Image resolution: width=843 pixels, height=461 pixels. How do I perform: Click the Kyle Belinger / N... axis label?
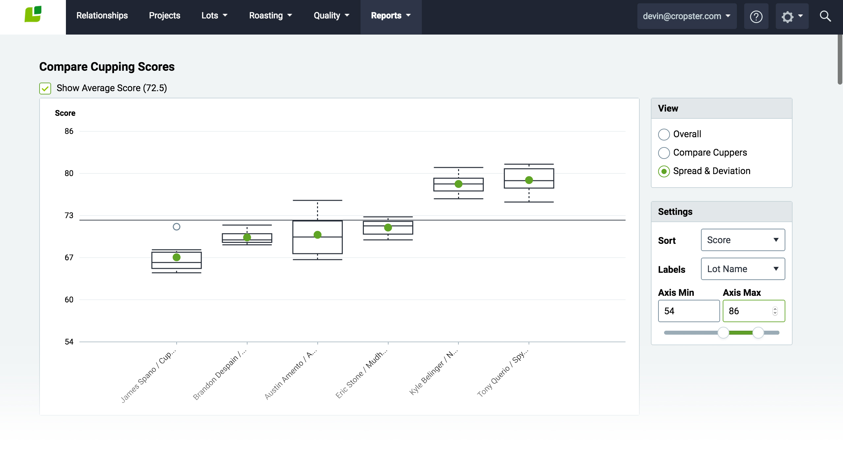[x=434, y=372]
